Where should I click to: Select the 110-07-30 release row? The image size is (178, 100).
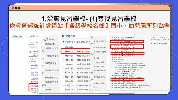click(x=76, y=69)
